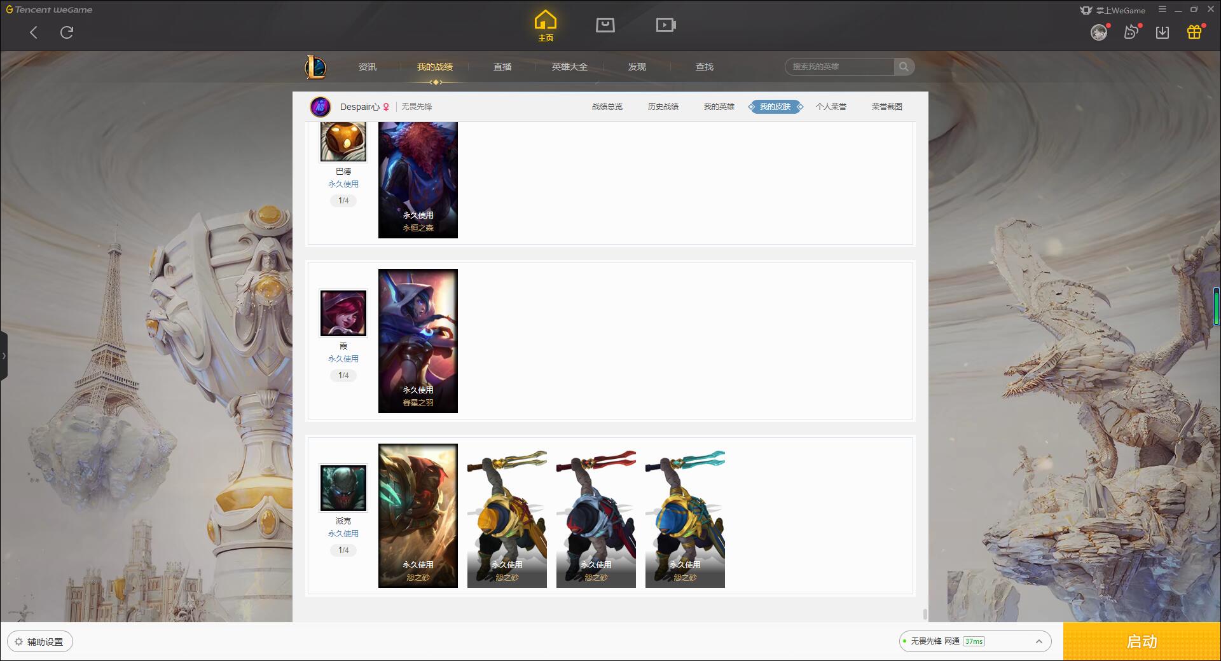Click the gear icon in 辅助设置

point(18,642)
